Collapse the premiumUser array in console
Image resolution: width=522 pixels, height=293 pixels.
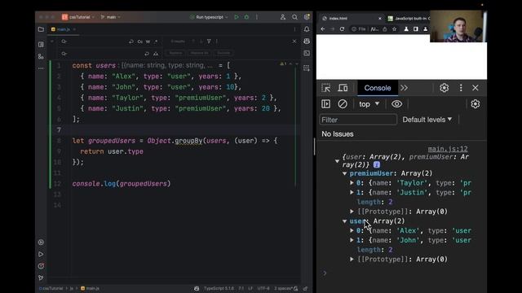(x=345, y=173)
